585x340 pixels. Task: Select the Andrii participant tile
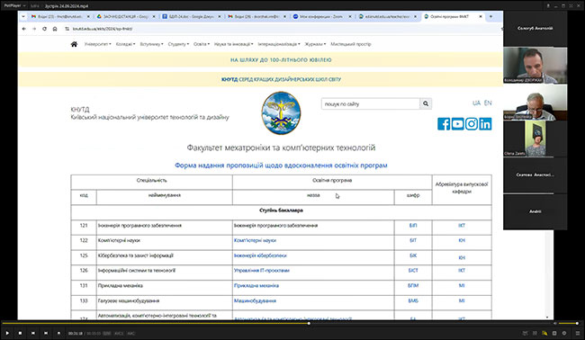coord(535,211)
